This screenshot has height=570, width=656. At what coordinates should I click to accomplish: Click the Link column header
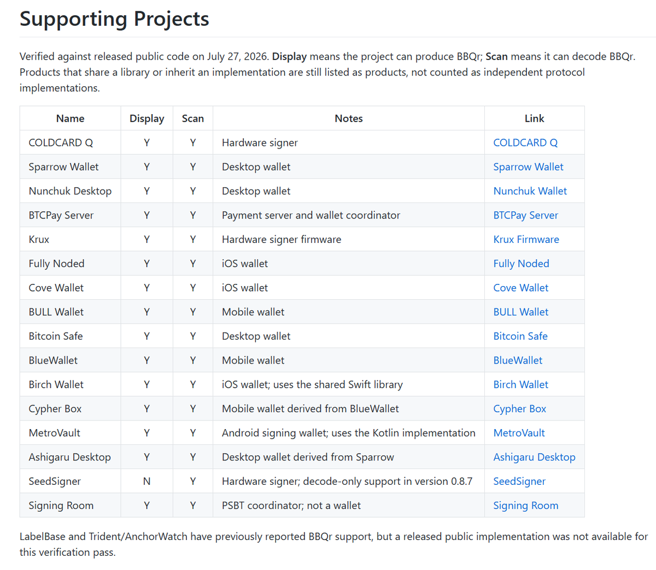pos(534,118)
